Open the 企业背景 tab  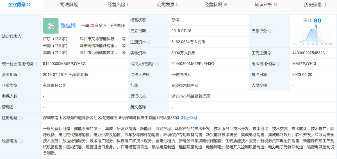click(x=19, y=4)
